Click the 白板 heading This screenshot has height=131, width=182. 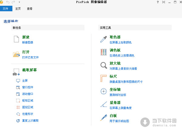(x=113, y=115)
